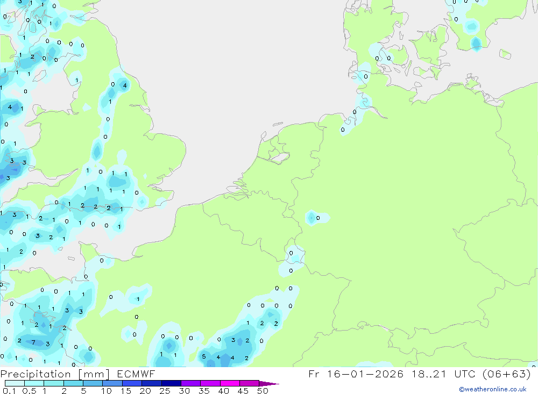Select legend swatch between 0.1 and 0.5
This screenshot has height=394, width=538.
[x=15, y=383]
